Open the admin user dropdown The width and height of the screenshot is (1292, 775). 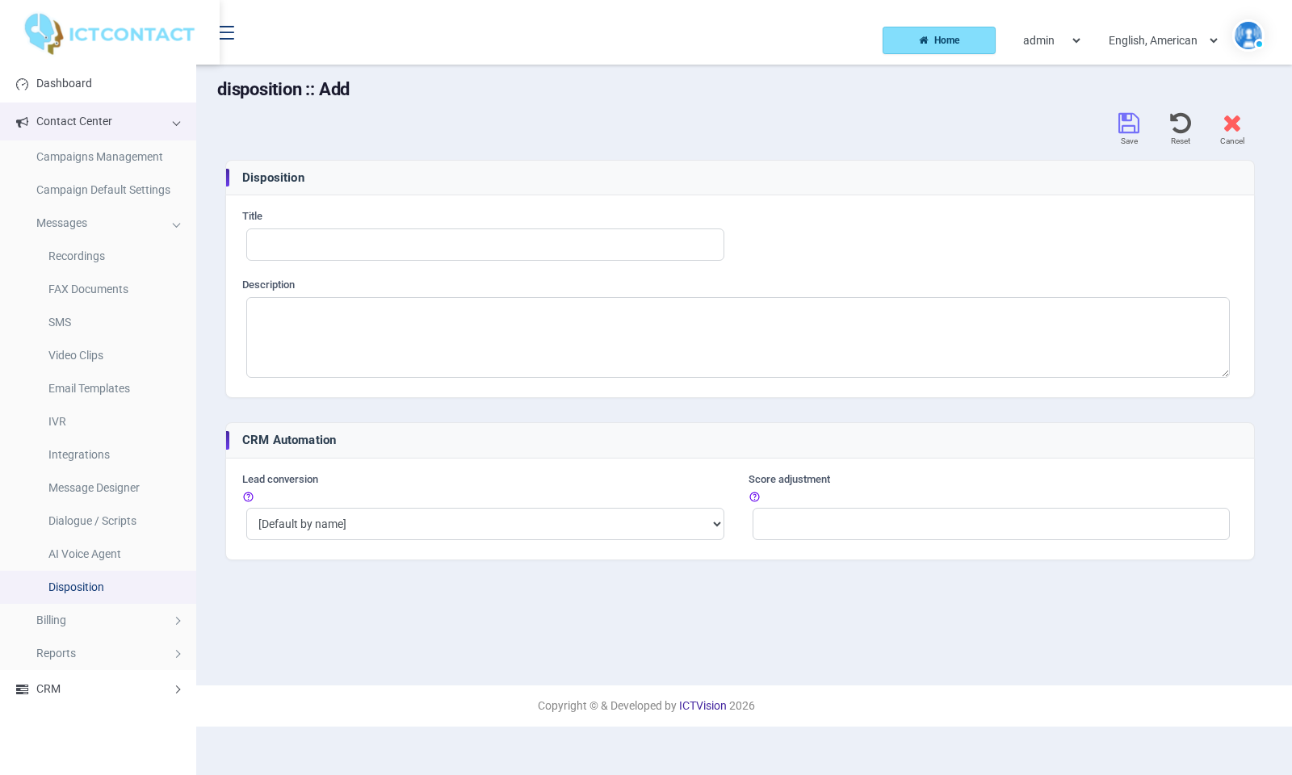tap(1051, 40)
